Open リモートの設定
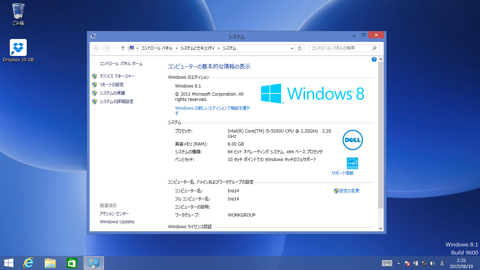The width and height of the screenshot is (480, 270). 111,84
